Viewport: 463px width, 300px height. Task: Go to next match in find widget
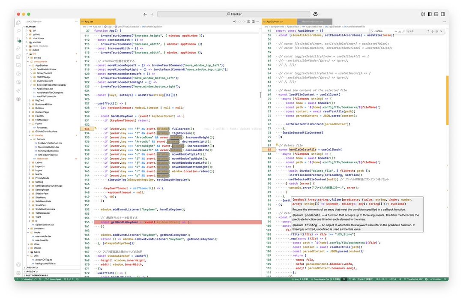click(x=433, y=31)
